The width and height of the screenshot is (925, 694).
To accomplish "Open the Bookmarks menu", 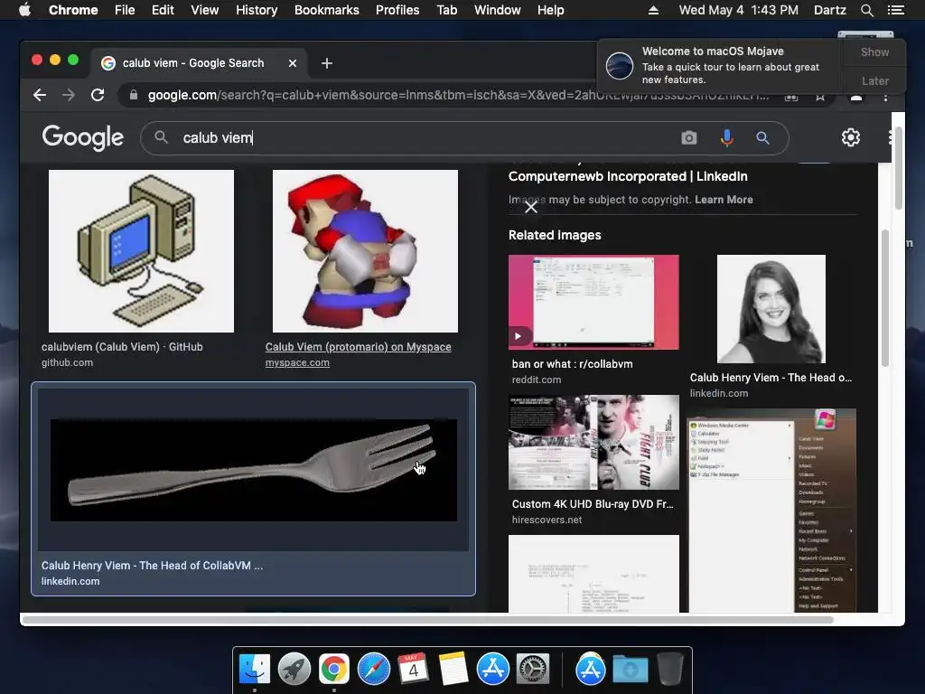I will point(327,10).
